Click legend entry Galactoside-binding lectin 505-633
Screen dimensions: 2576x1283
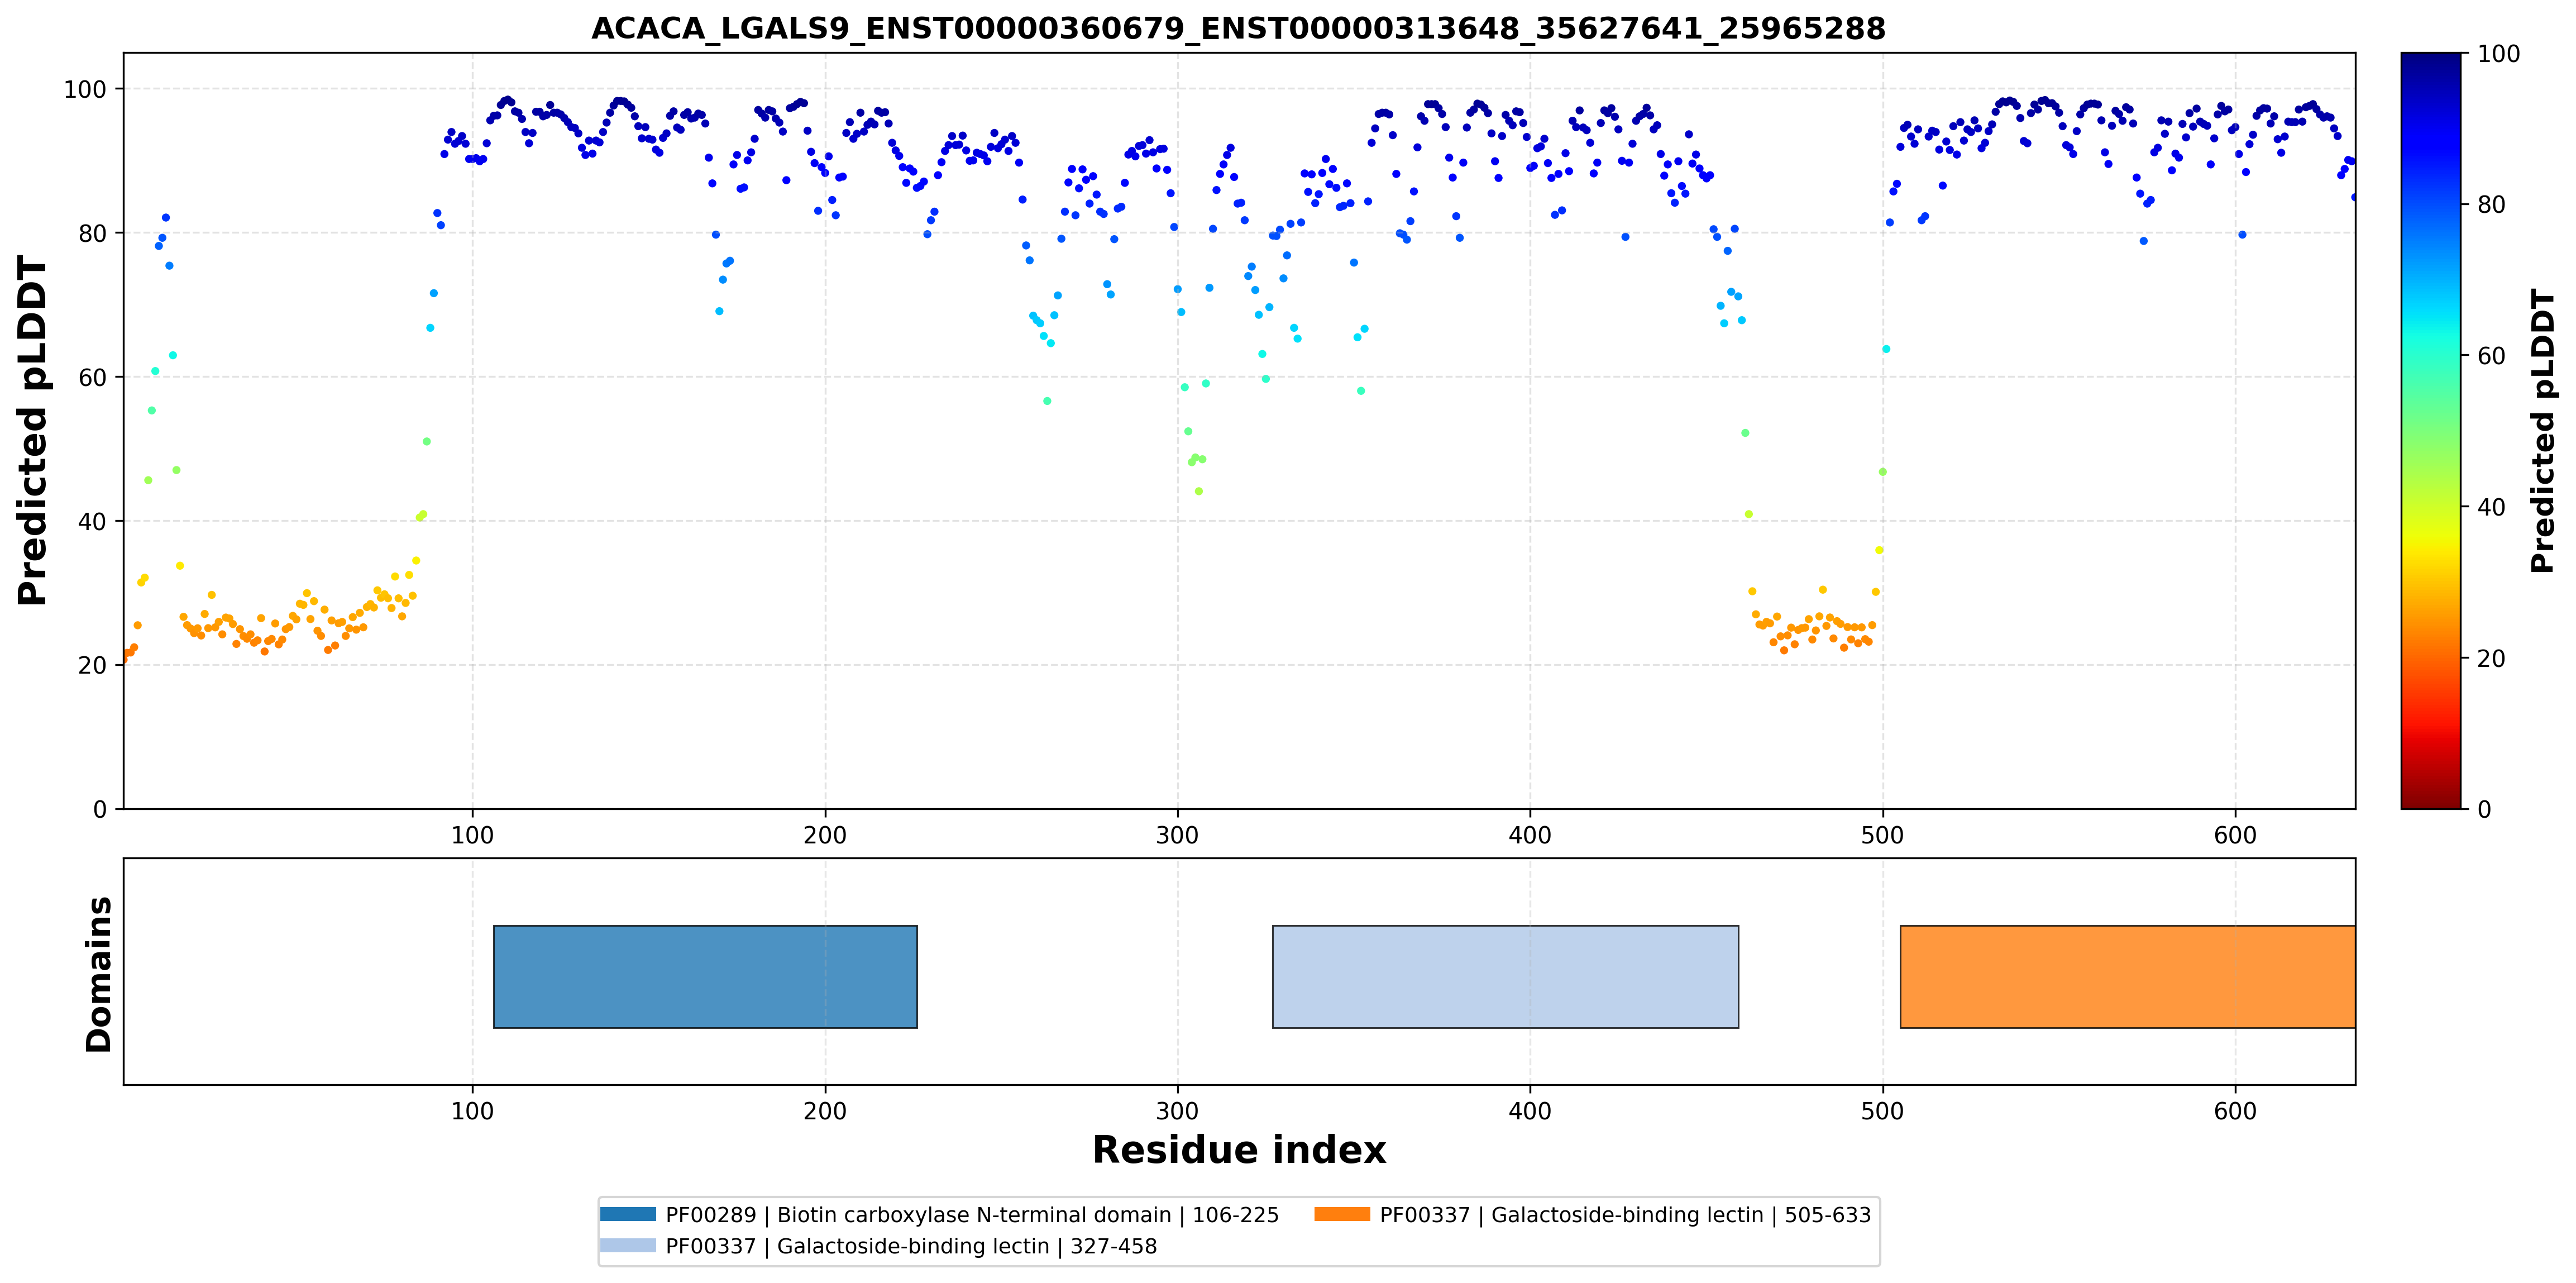click(1625, 1215)
